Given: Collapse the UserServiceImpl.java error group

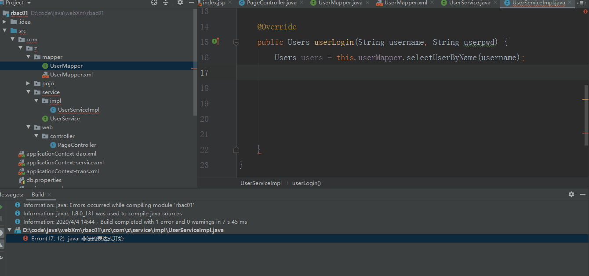Looking at the screenshot, I should 10,230.
